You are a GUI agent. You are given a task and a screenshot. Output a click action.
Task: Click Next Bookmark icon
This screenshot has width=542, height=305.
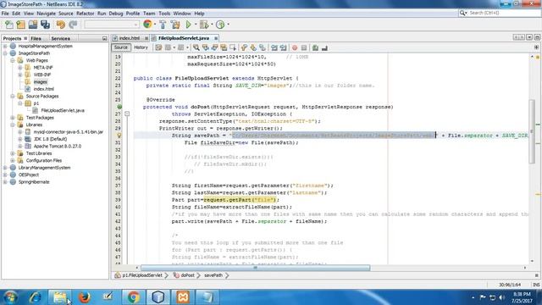[253, 47]
